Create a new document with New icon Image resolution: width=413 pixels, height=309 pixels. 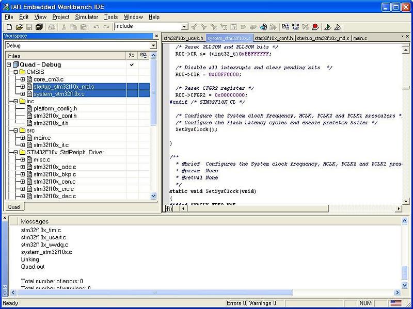point(9,27)
